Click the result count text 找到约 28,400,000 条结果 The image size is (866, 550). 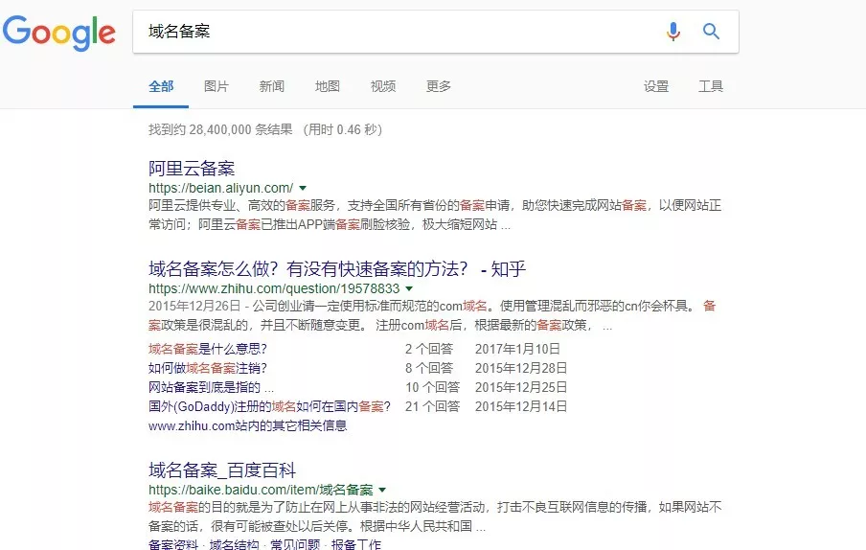pos(220,129)
